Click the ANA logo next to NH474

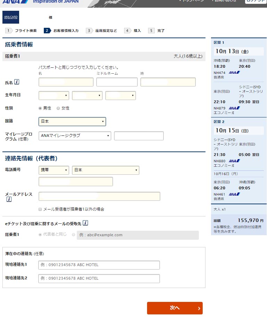(234, 73)
